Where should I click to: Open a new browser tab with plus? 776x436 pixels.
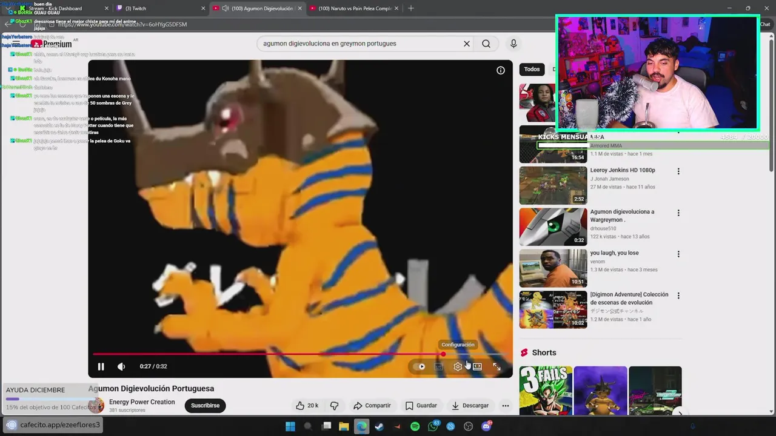411,8
